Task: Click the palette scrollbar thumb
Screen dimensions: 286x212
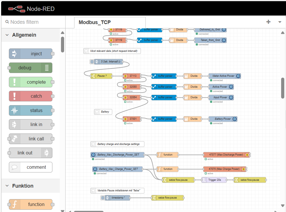Action: [63, 45]
